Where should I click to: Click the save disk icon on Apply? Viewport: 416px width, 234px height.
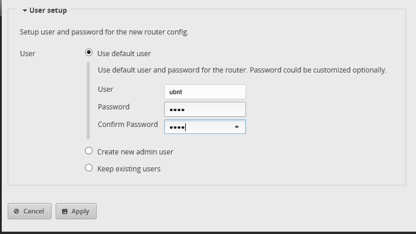pyautogui.click(x=64, y=211)
